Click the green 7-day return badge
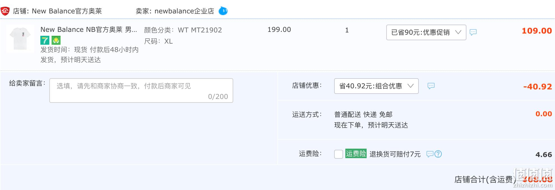This screenshot has width=555, height=190. point(45,40)
